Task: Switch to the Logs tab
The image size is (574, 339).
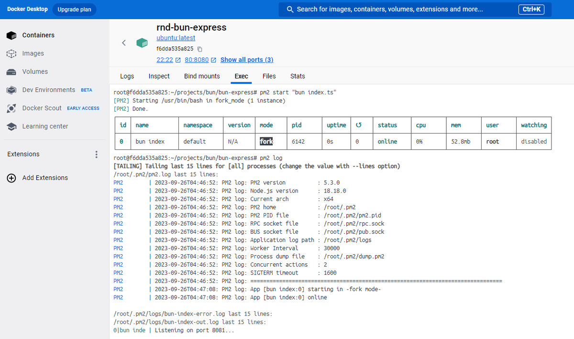Action: [x=127, y=76]
